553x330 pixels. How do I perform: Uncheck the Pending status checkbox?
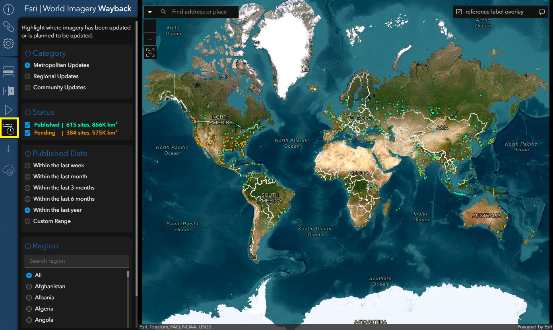click(27, 133)
